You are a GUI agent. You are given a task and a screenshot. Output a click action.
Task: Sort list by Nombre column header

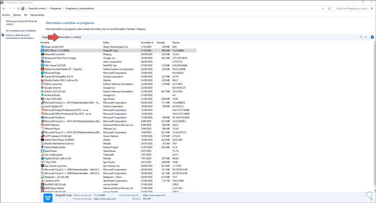pyautogui.click(x=71, y=43)
